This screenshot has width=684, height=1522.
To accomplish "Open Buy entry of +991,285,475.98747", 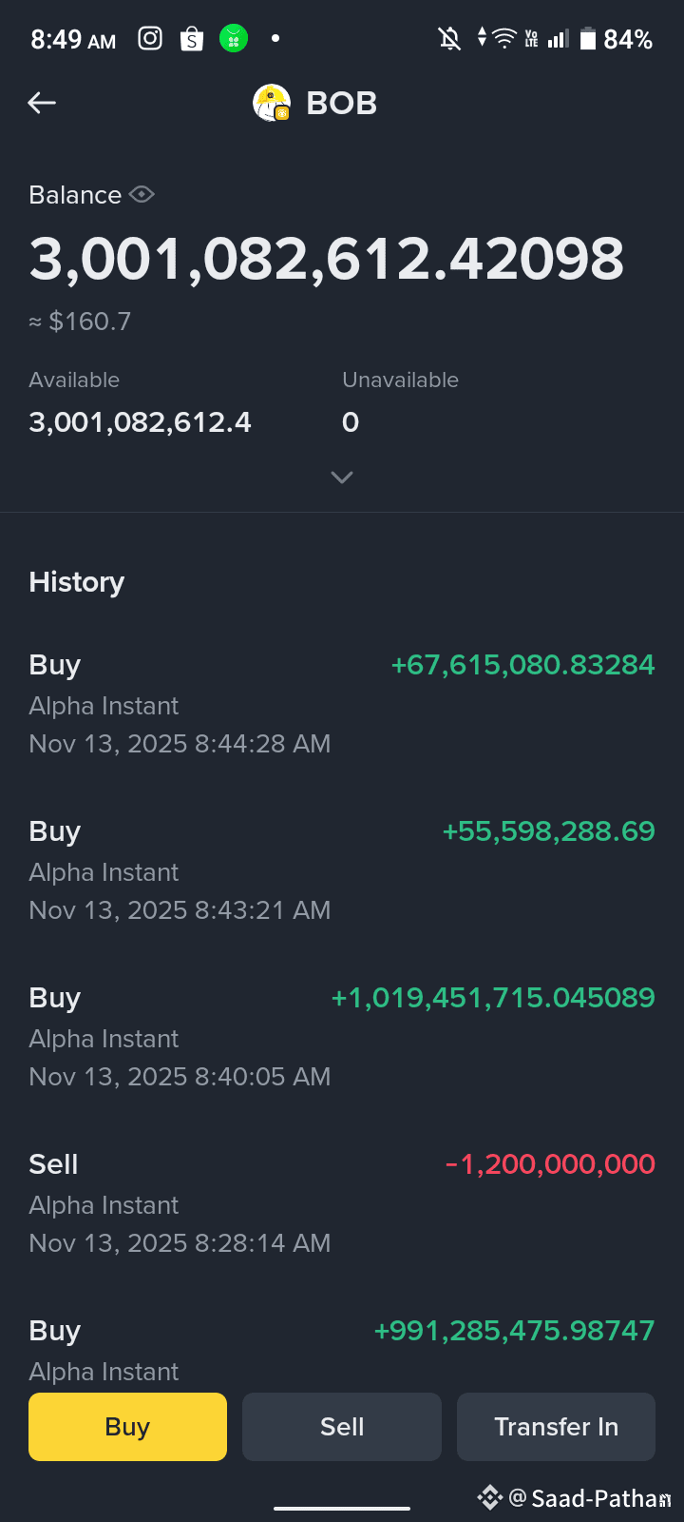I will coord(342,1351).
